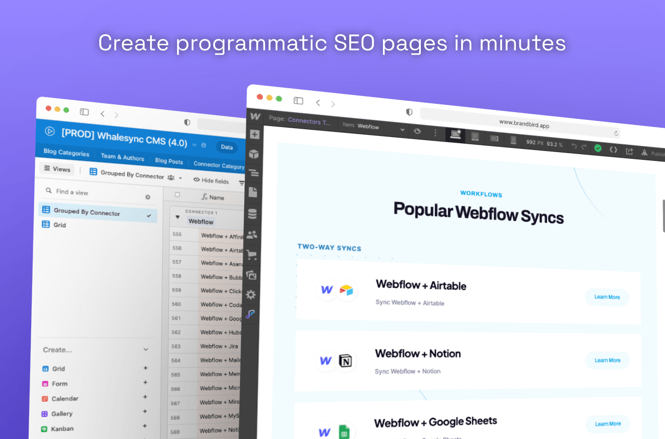Switch to mobile landscape breakpoint in Webflow
Screen dimensions: 665x439
494,138
